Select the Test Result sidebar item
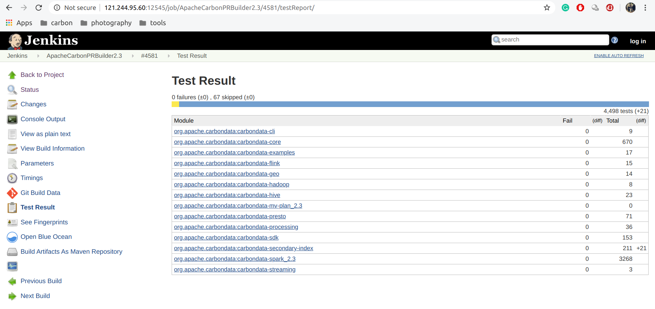The width and height of the screenshot is (655, 309). 38,207
